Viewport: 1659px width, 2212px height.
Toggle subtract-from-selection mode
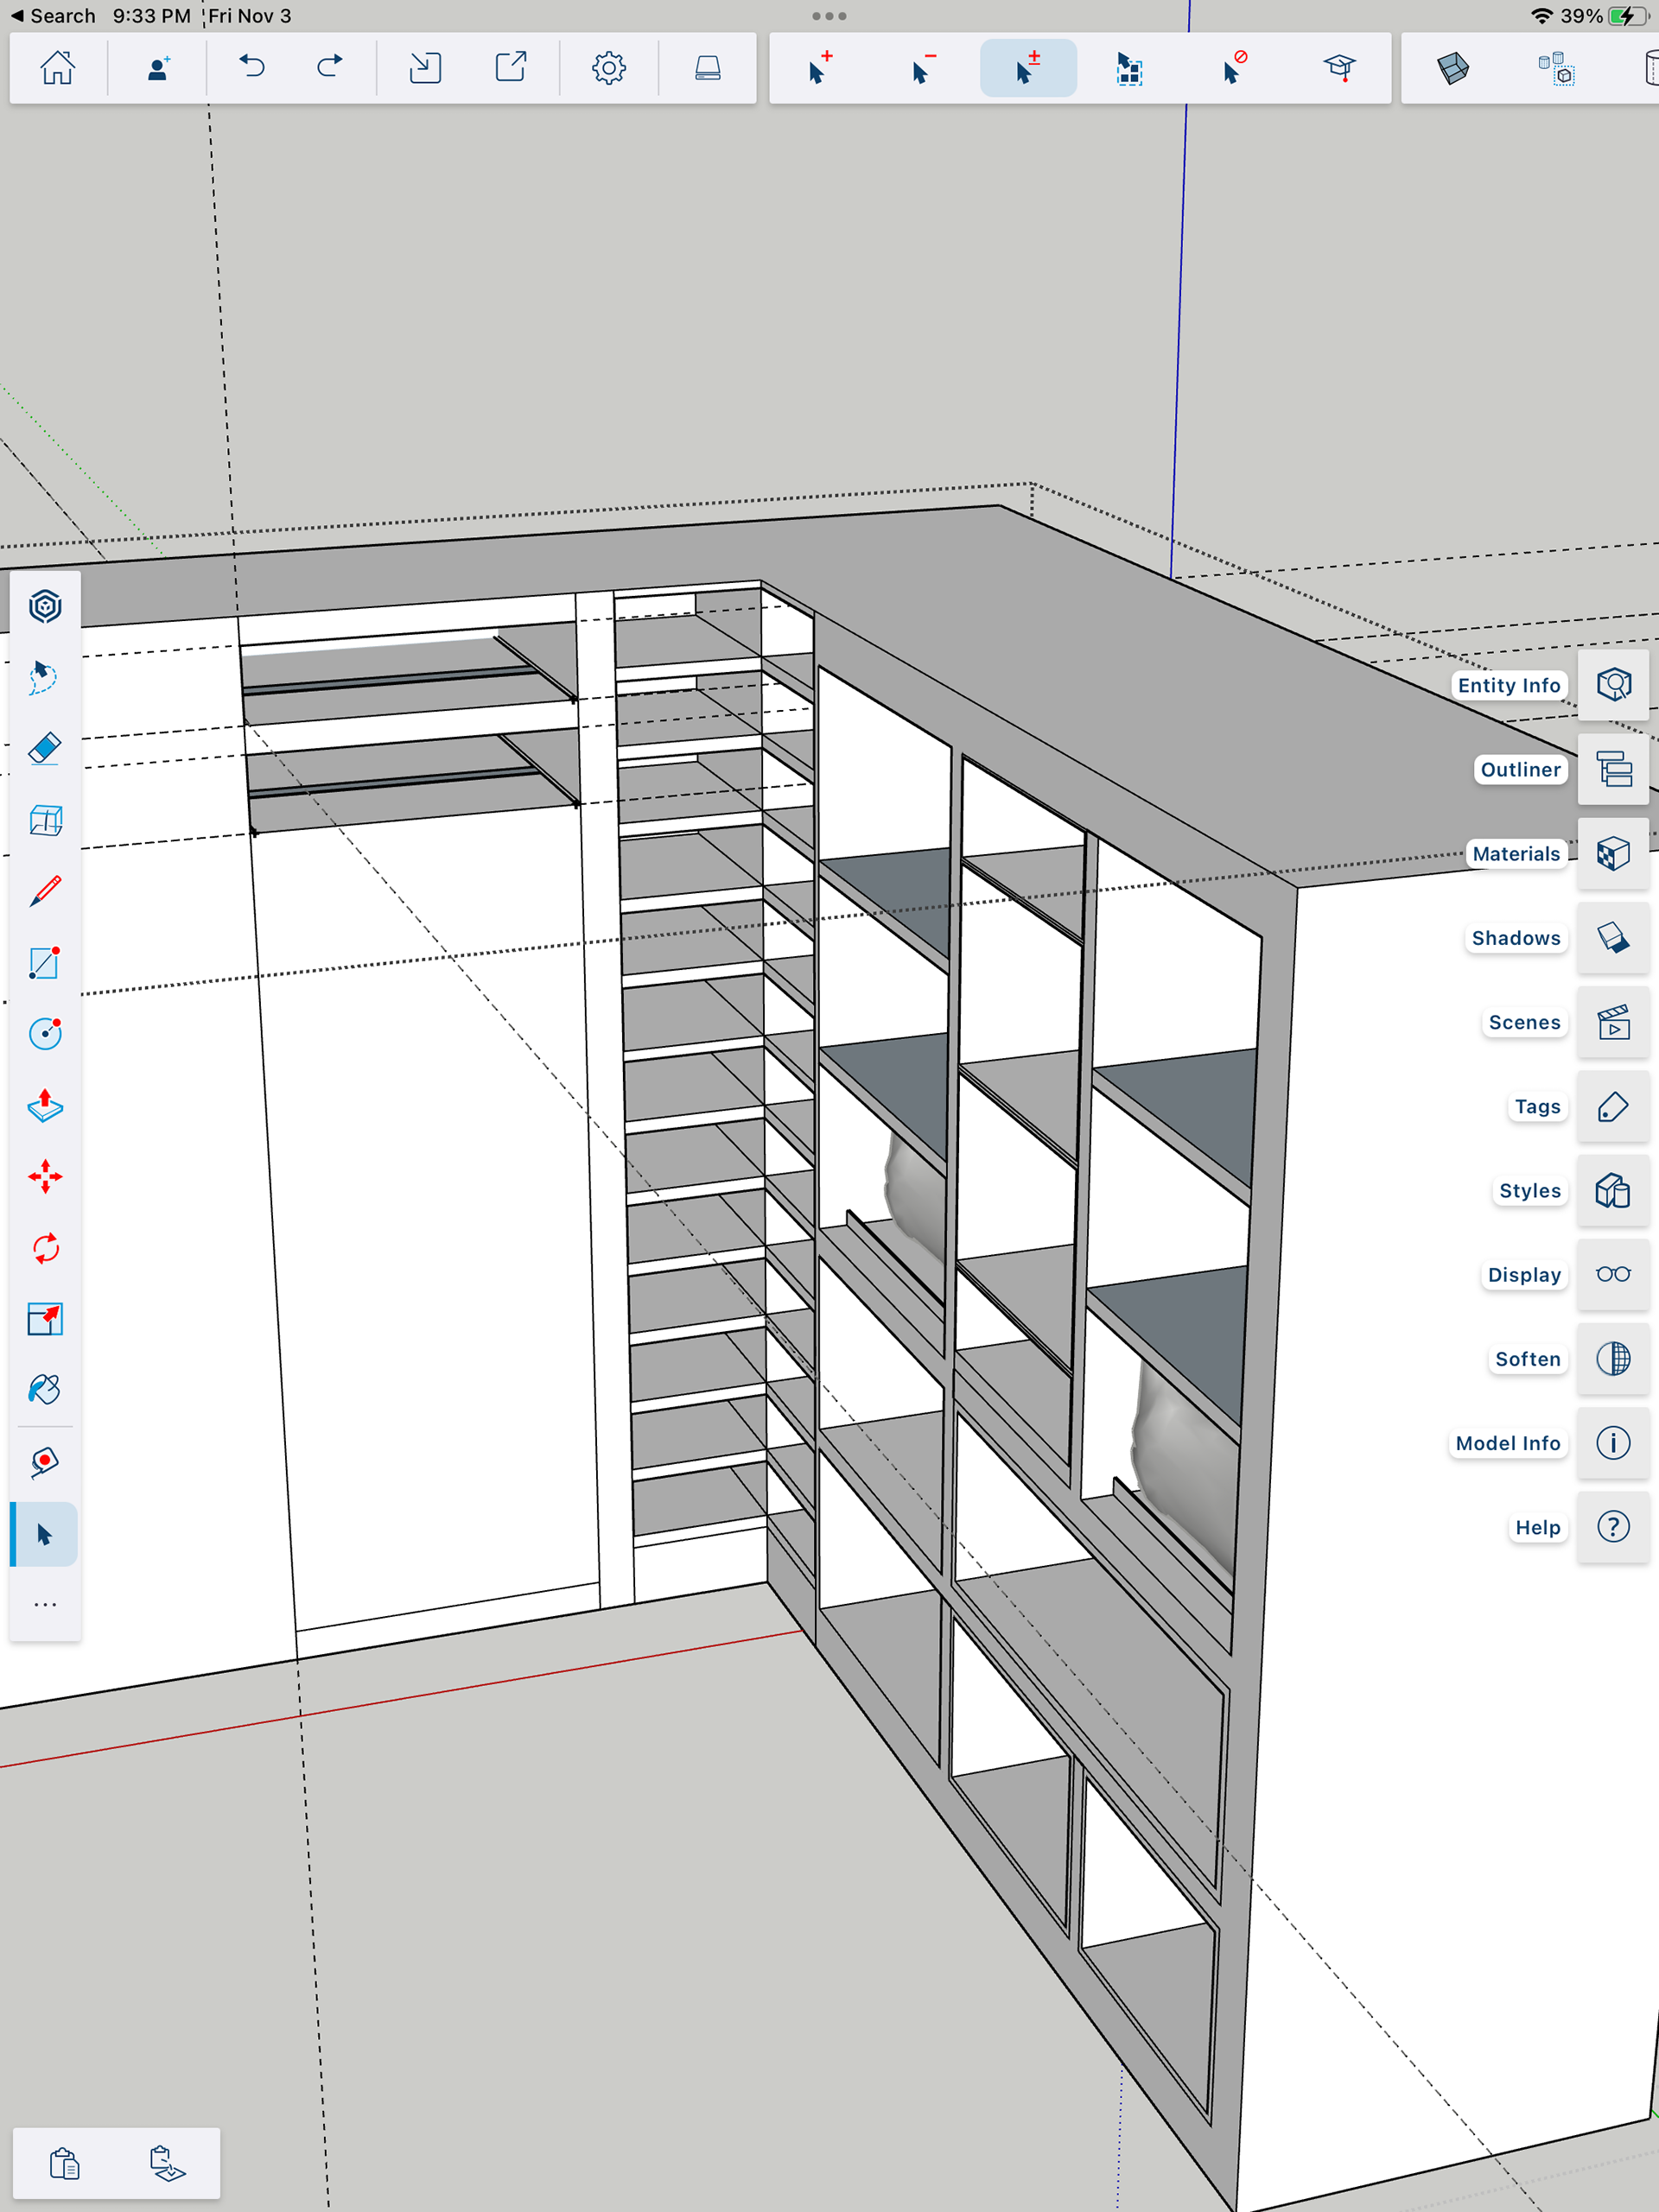click(924, 68)
